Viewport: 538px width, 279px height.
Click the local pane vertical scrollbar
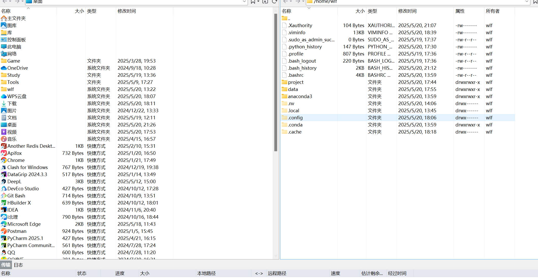276,82
